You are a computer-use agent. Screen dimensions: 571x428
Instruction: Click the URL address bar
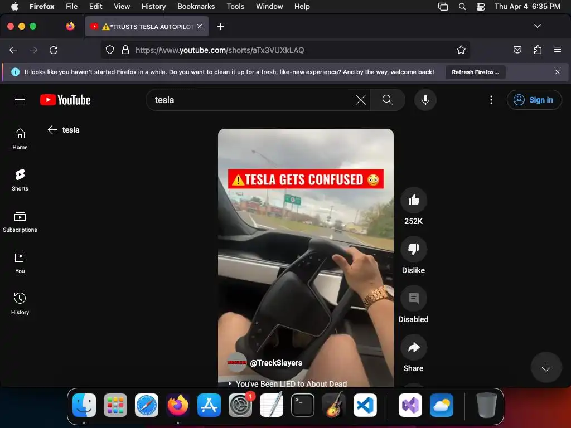tap(285, 50)
